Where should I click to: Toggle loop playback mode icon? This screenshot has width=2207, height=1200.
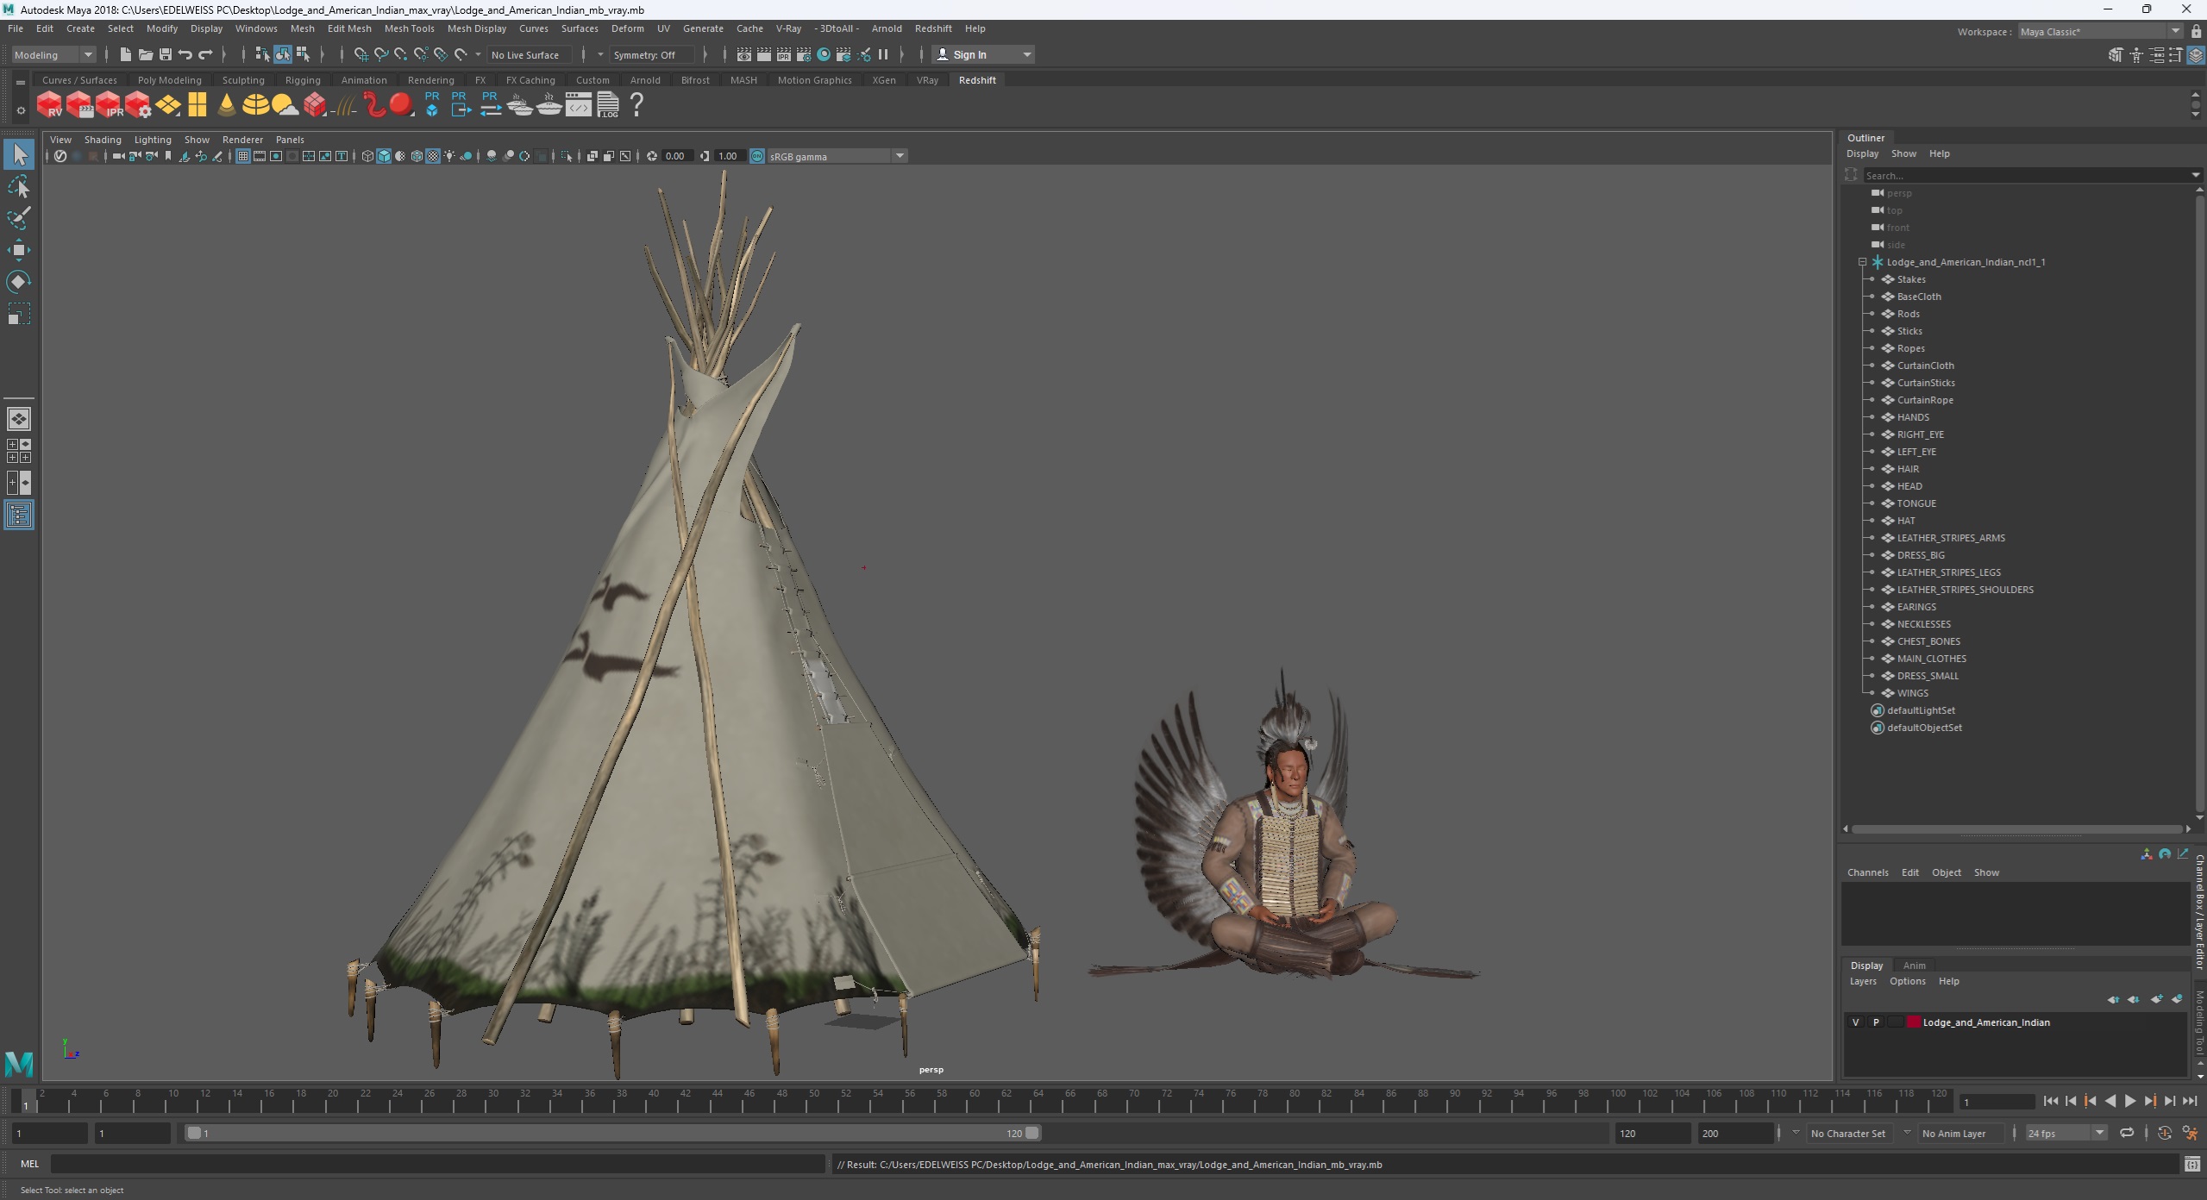(2127, 1133)
